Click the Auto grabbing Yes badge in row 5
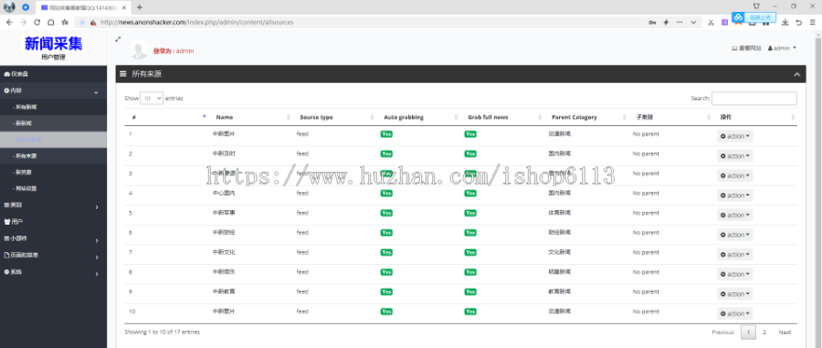Image resolution: width=822 pixels, height=348 pixels. point(386,214)
